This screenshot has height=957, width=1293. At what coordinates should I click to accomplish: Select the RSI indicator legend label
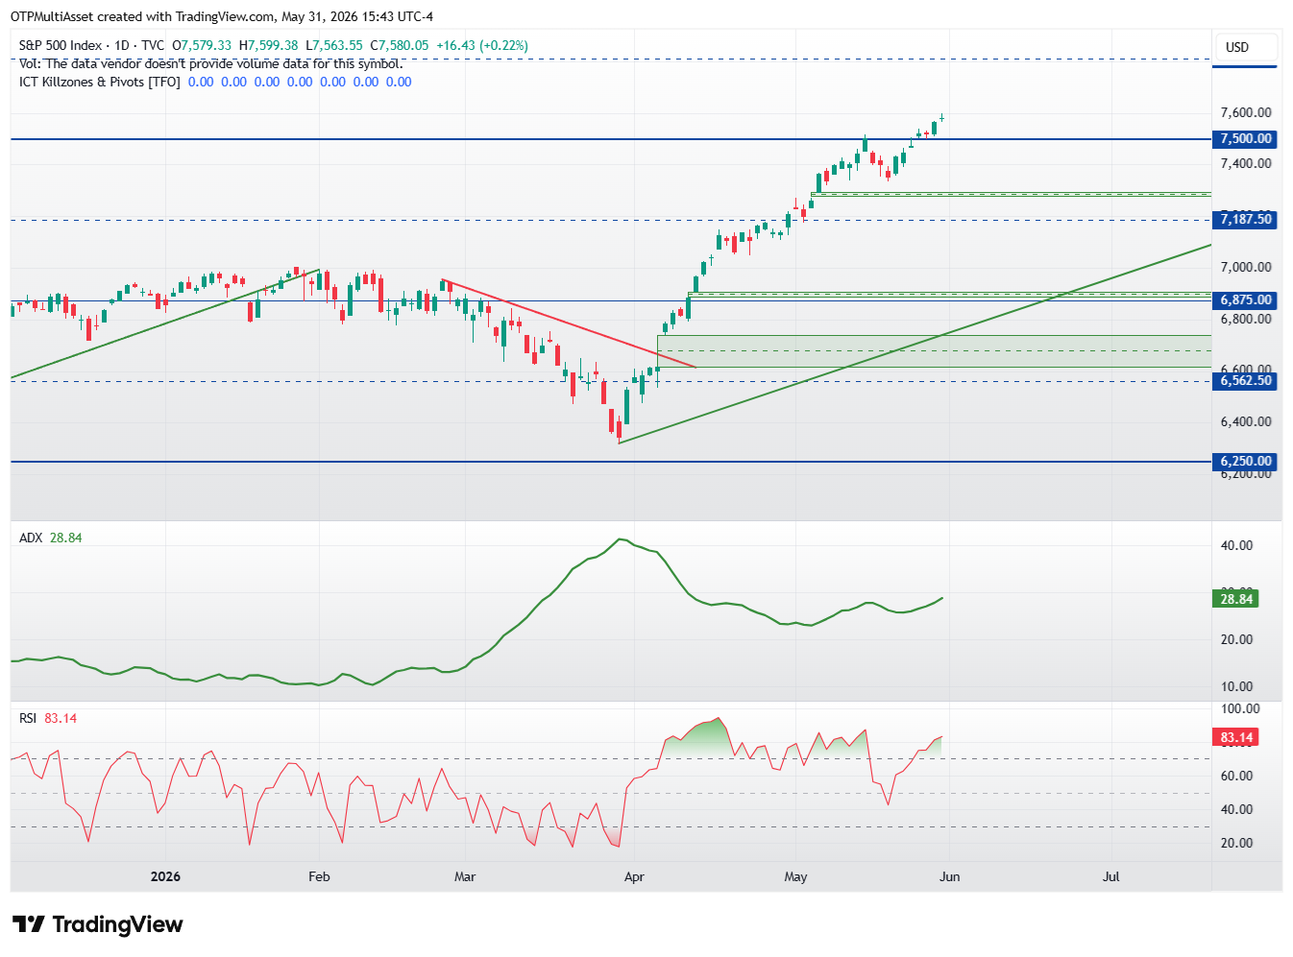click(28, 718)
